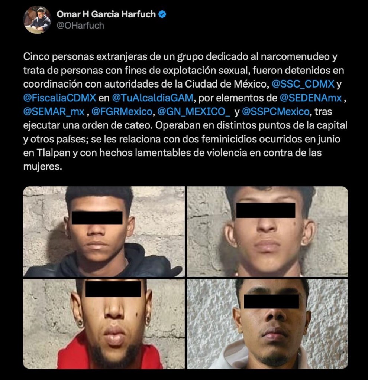The height and width of the screenshot is (380, 368).
Task: Open the @SEMAR_mx mention link
Action: [x=54, y=111]
